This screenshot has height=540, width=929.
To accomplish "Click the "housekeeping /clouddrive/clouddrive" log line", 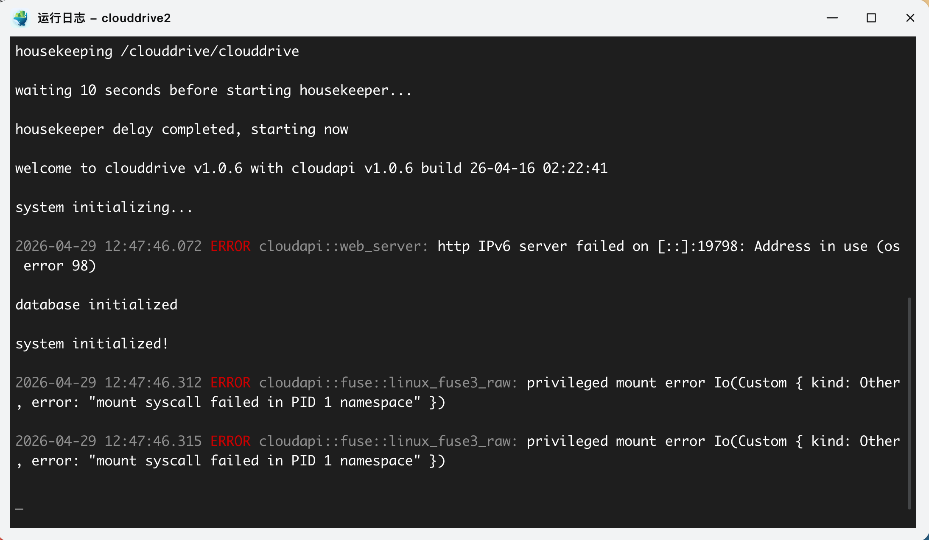I will (157, 51).
